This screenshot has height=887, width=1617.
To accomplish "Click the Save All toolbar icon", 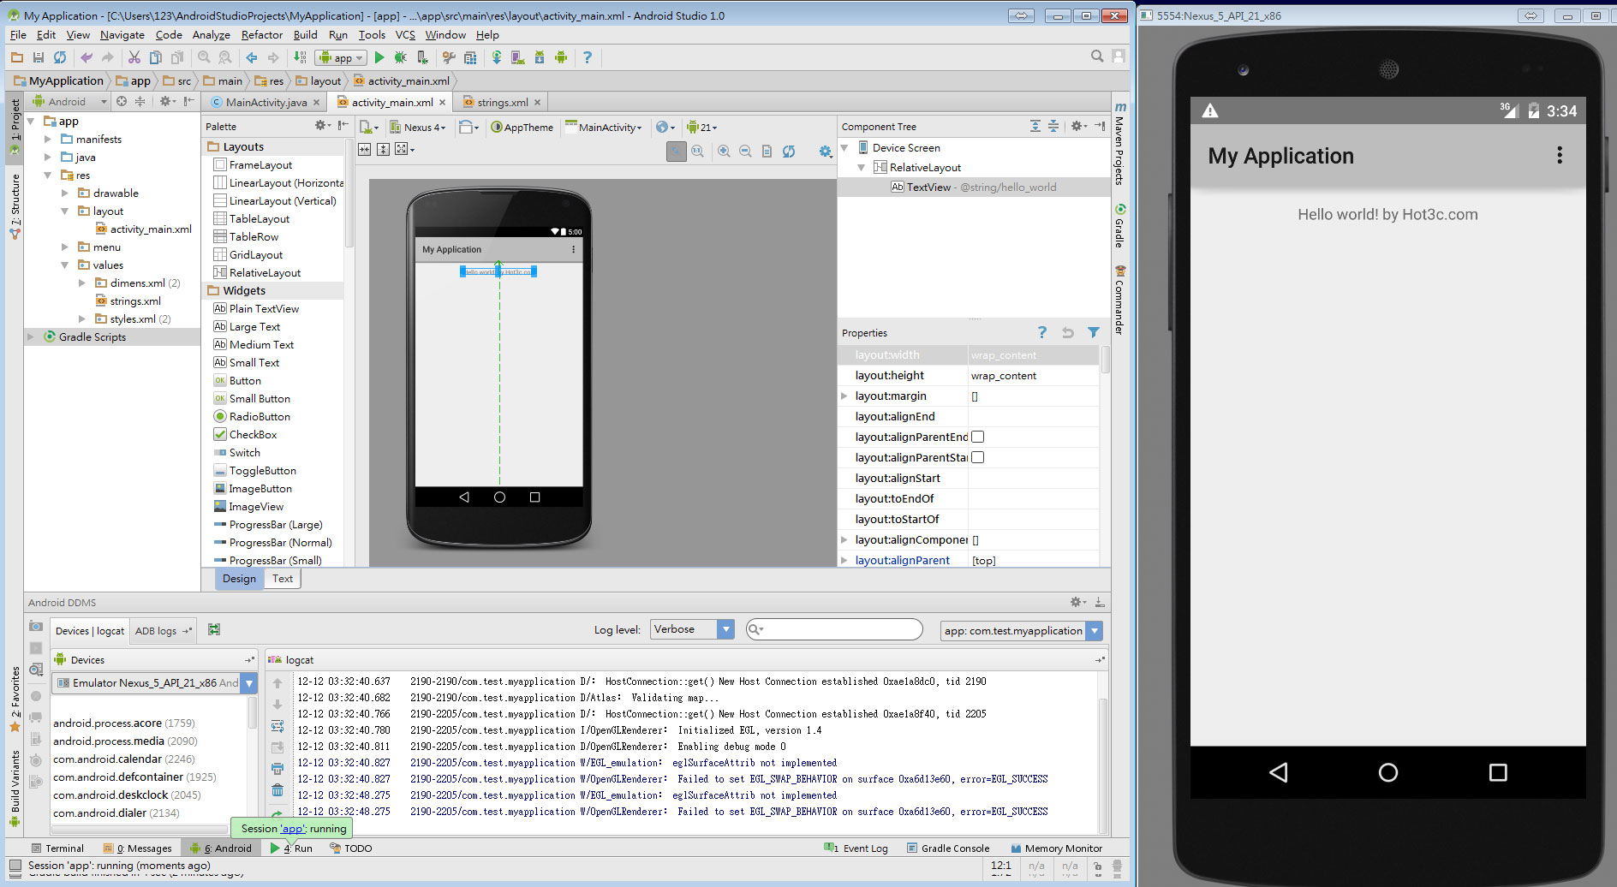I will point(38,57).
